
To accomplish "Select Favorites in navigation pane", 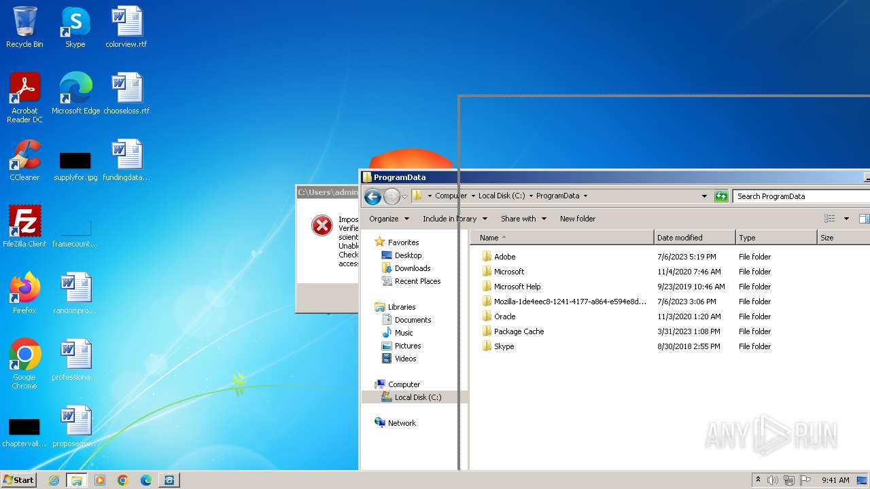I will 403,242.
